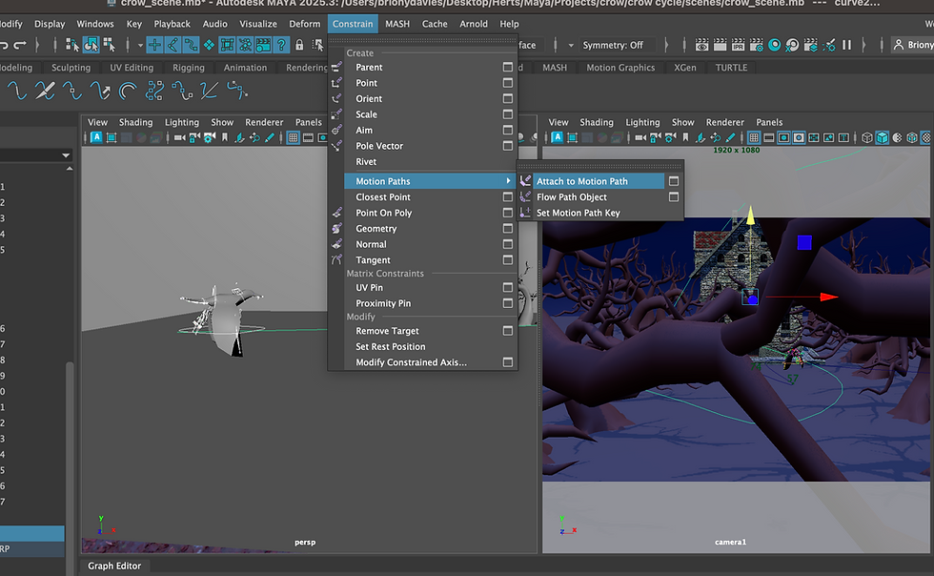Click the pencil curve tool shelf icon
934x576 pixels.
[x=45, y=91]
